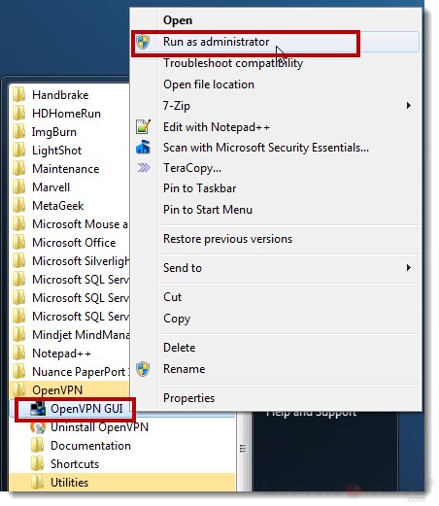The image size is (439, 506).
Task: Click the Utilities folder icon
Action: click(38, 483)
